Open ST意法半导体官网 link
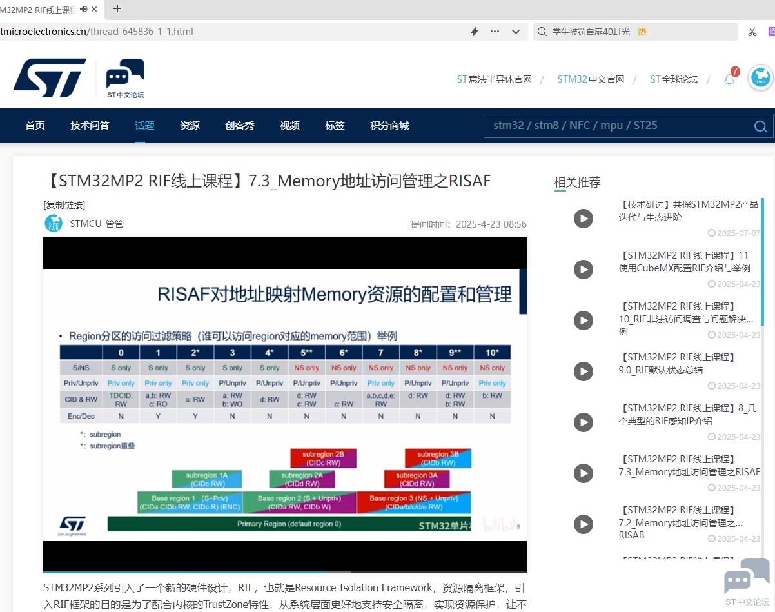The image size is (775, 612). tap(495, 79)
